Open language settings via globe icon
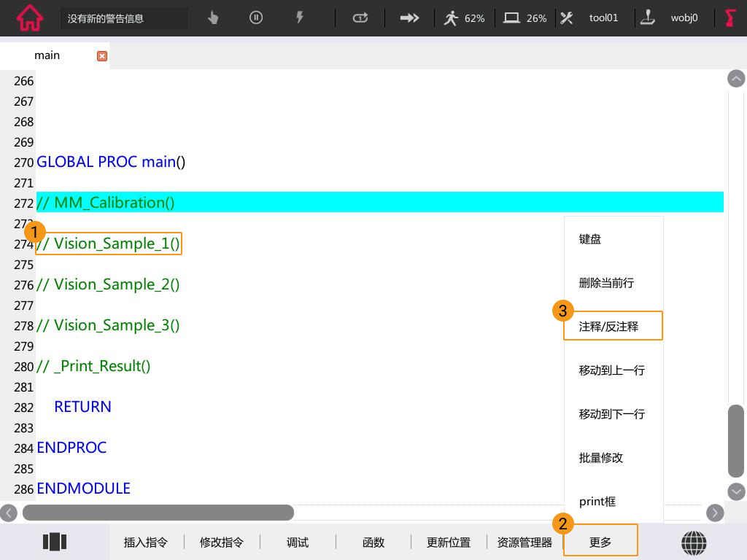747x560 pixels. (694, 542)
